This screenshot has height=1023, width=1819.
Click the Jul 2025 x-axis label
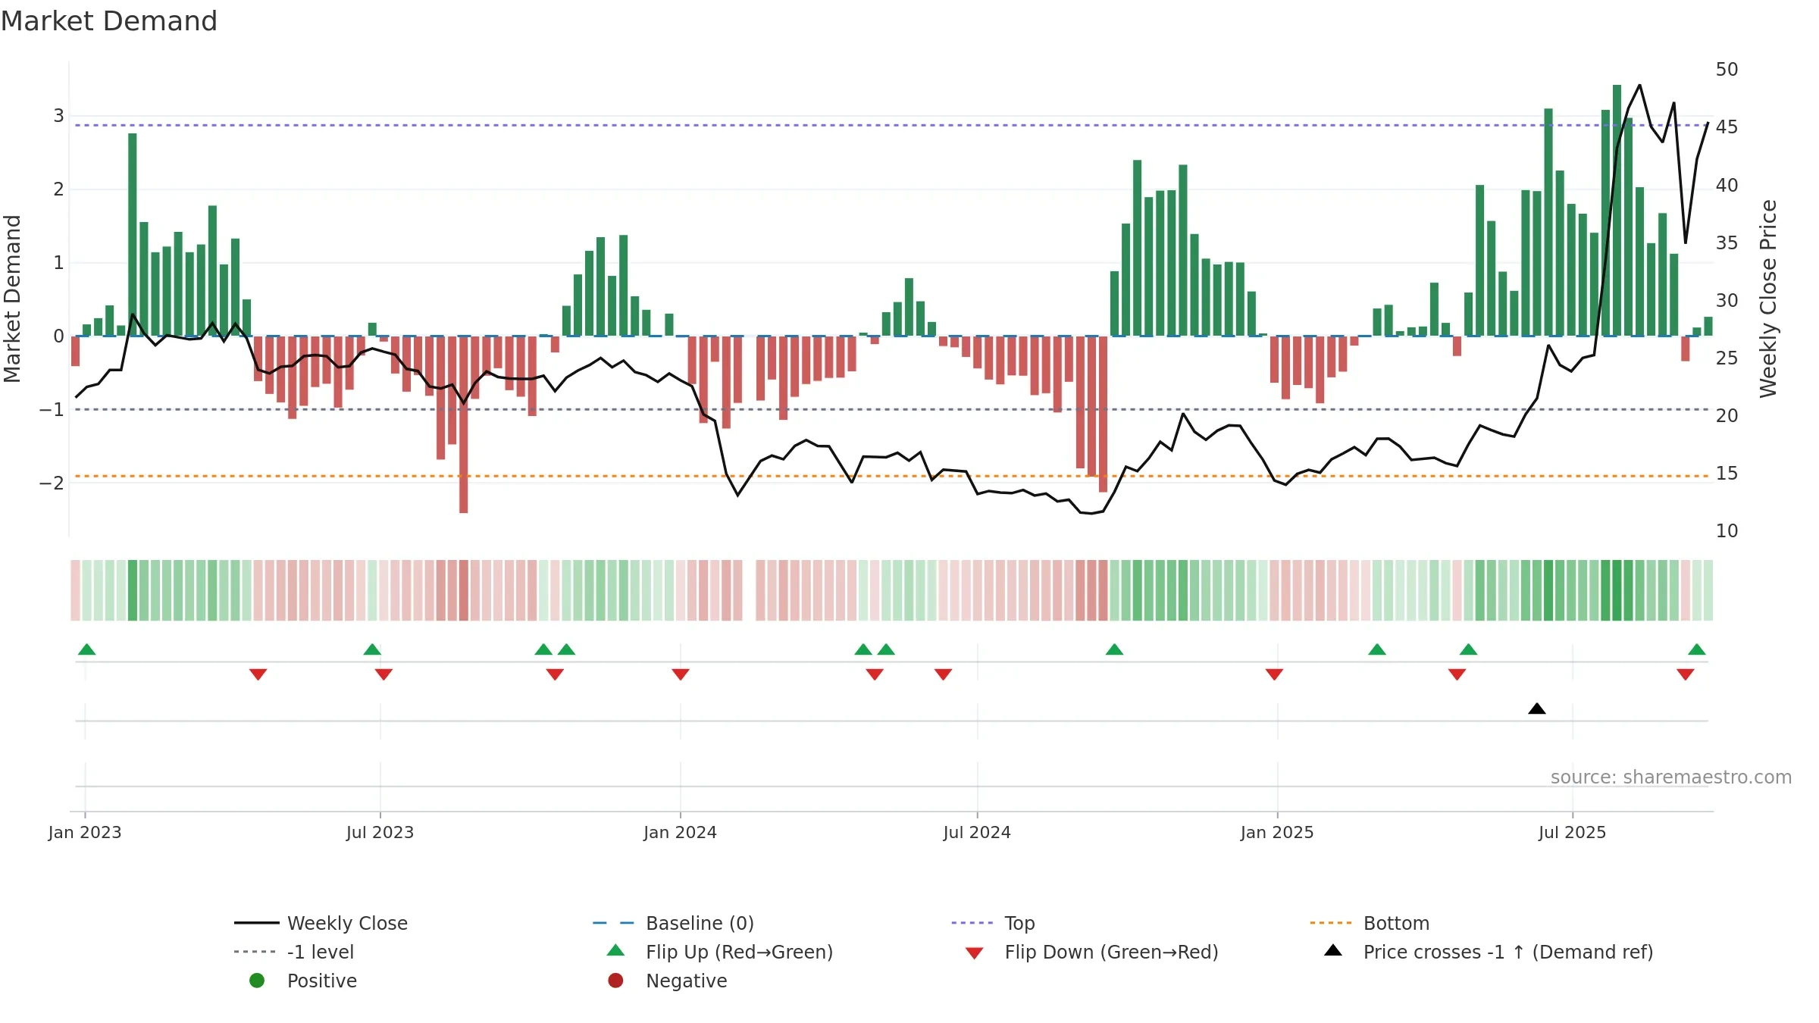pyautogui.click(x=1573, y=833)
